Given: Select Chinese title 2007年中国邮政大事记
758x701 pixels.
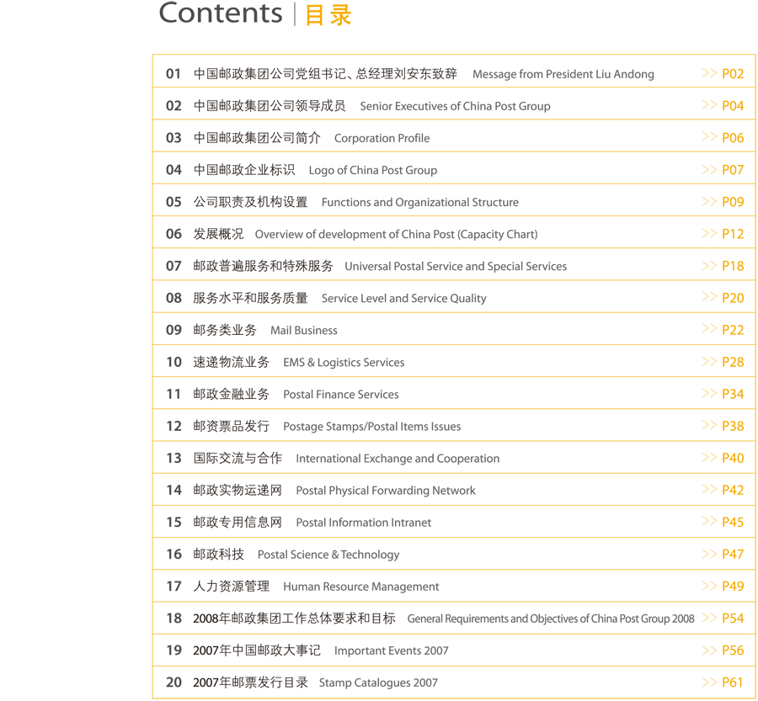Looking at the screenshot, I should pyautogui.click(x=257, y=651).
